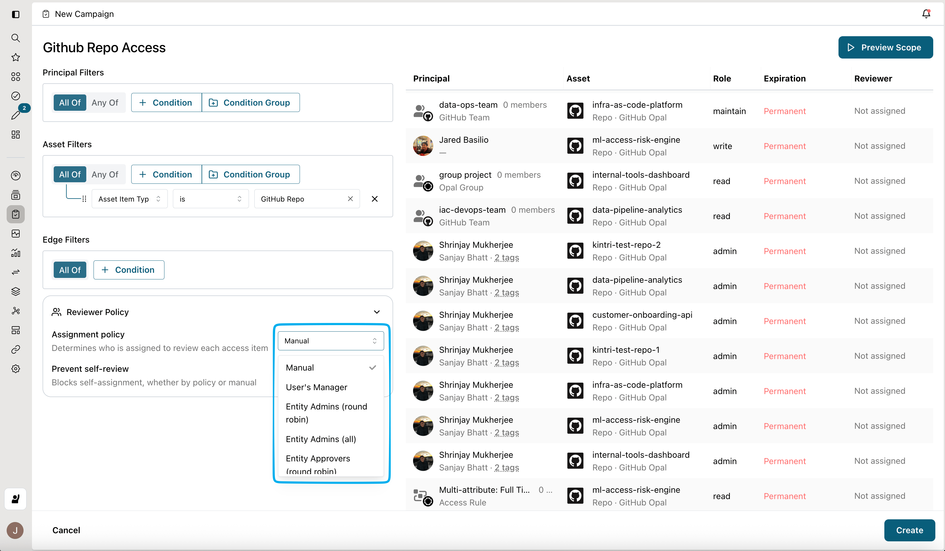The width and height of the screenshot is (945, 551).
Task: Click the swap arrows icon in sidebar
Action: pyautogui.click(x=15, y=272)
